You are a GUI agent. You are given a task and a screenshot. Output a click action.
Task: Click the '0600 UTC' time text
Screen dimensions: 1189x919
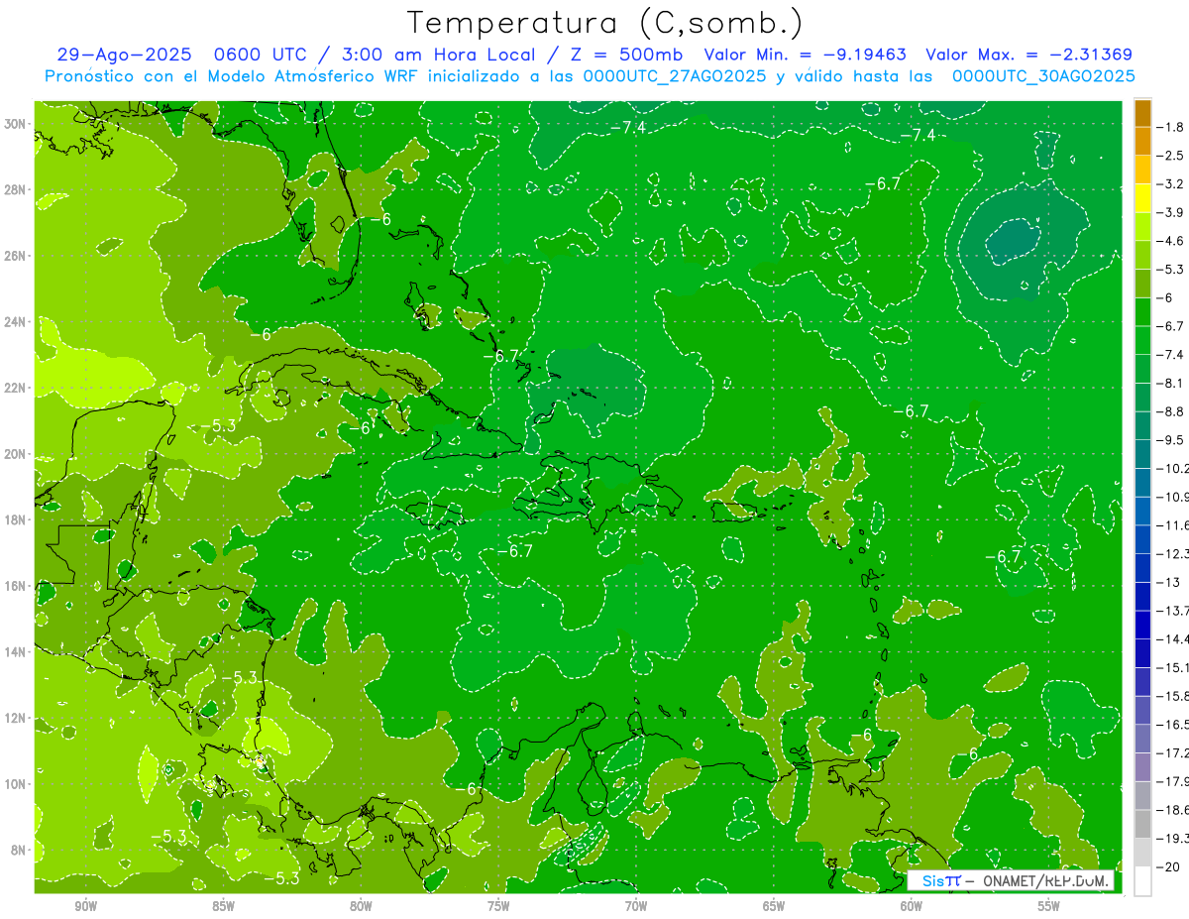pos(262,55)
